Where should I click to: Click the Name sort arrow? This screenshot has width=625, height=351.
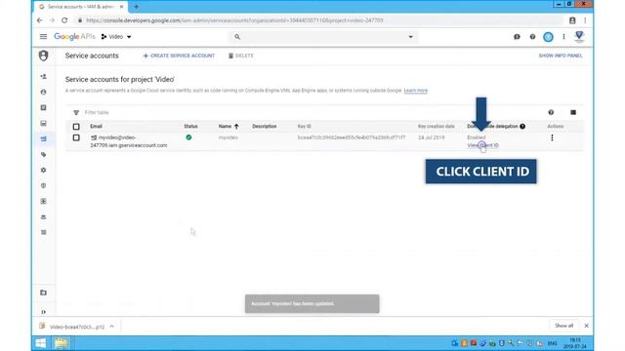[236, 126]
